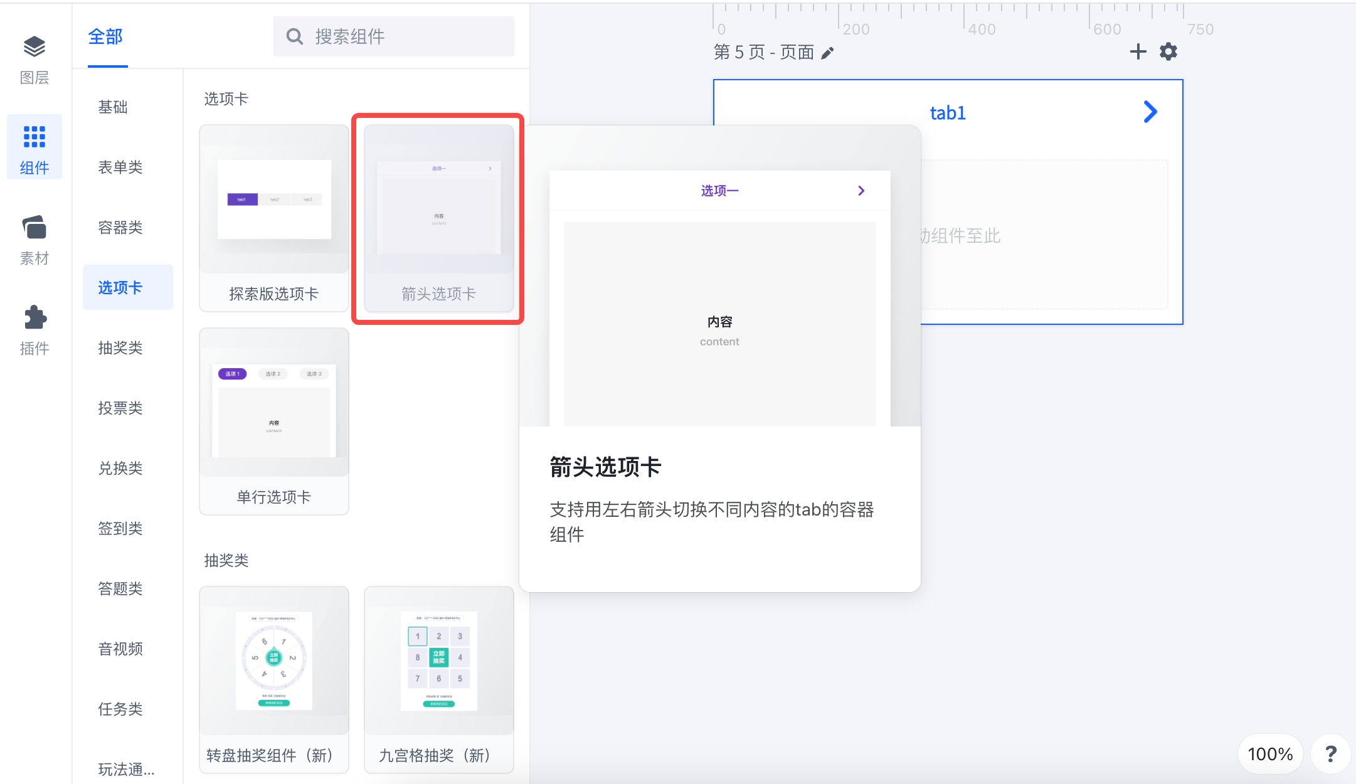Open the 100% zoom level control

[x=1270, y=753]
